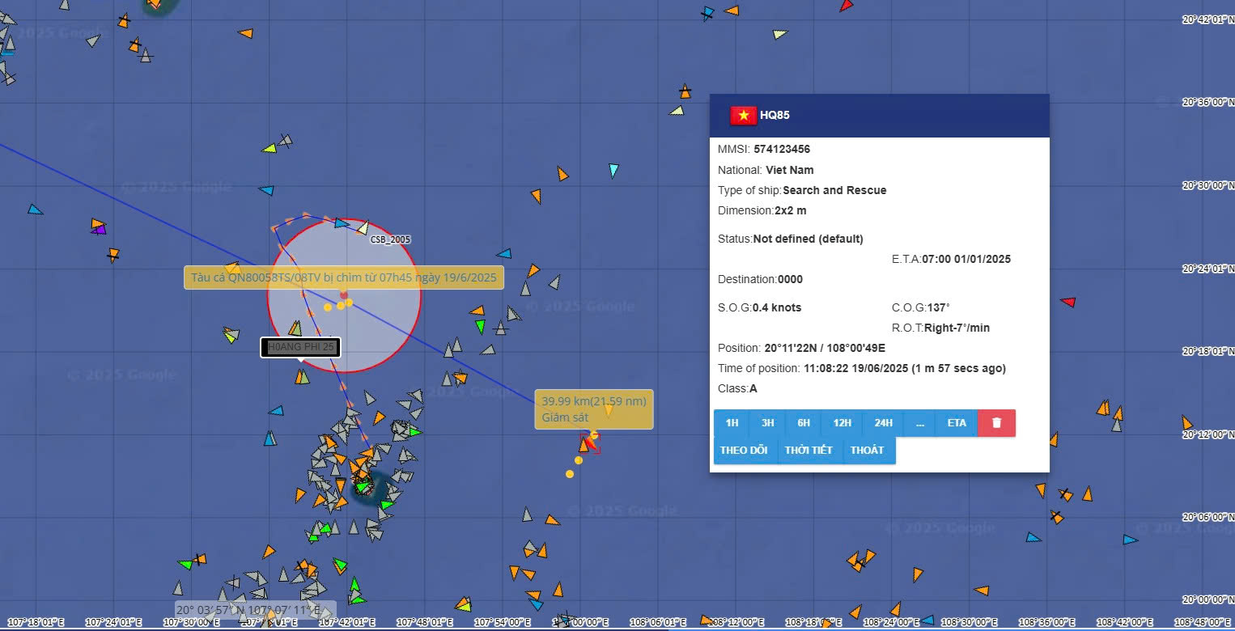1235x631 pixels.
Task: Show 12H track history
Action: [x=842, y=423]
